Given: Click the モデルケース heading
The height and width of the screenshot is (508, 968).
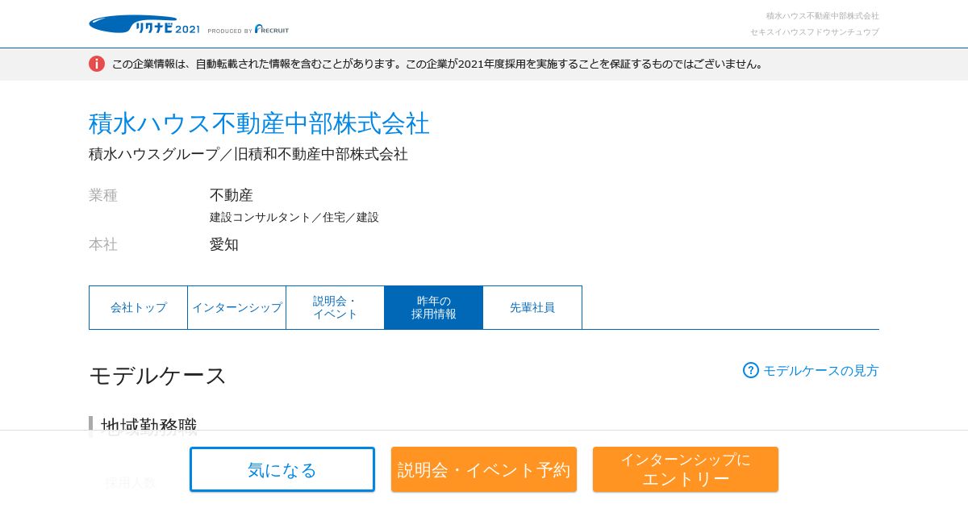Looking at the screenshot, I should tap(158, 376).
